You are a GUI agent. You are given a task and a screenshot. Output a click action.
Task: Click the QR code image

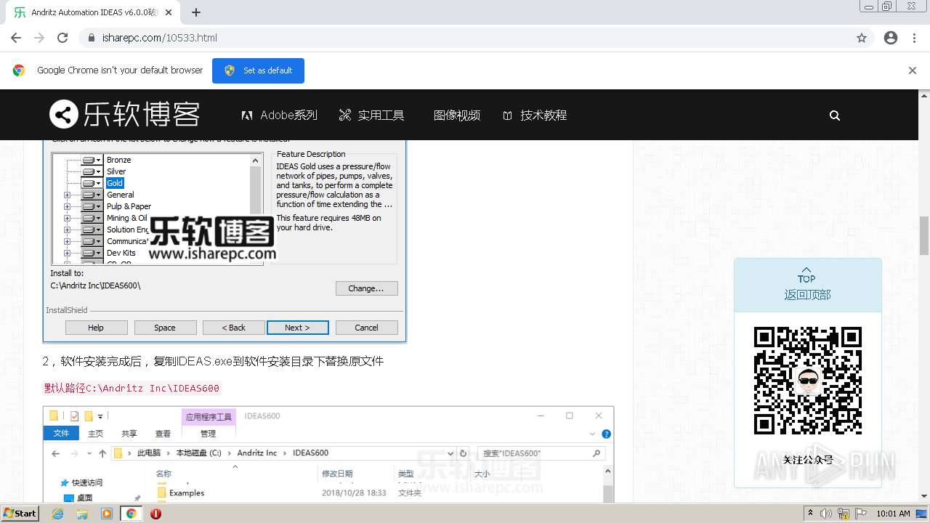coord(808,381)
